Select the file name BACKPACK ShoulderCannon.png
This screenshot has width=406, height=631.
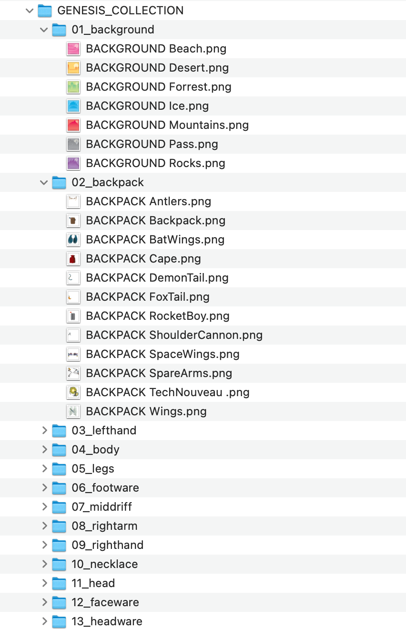[174, 335]
